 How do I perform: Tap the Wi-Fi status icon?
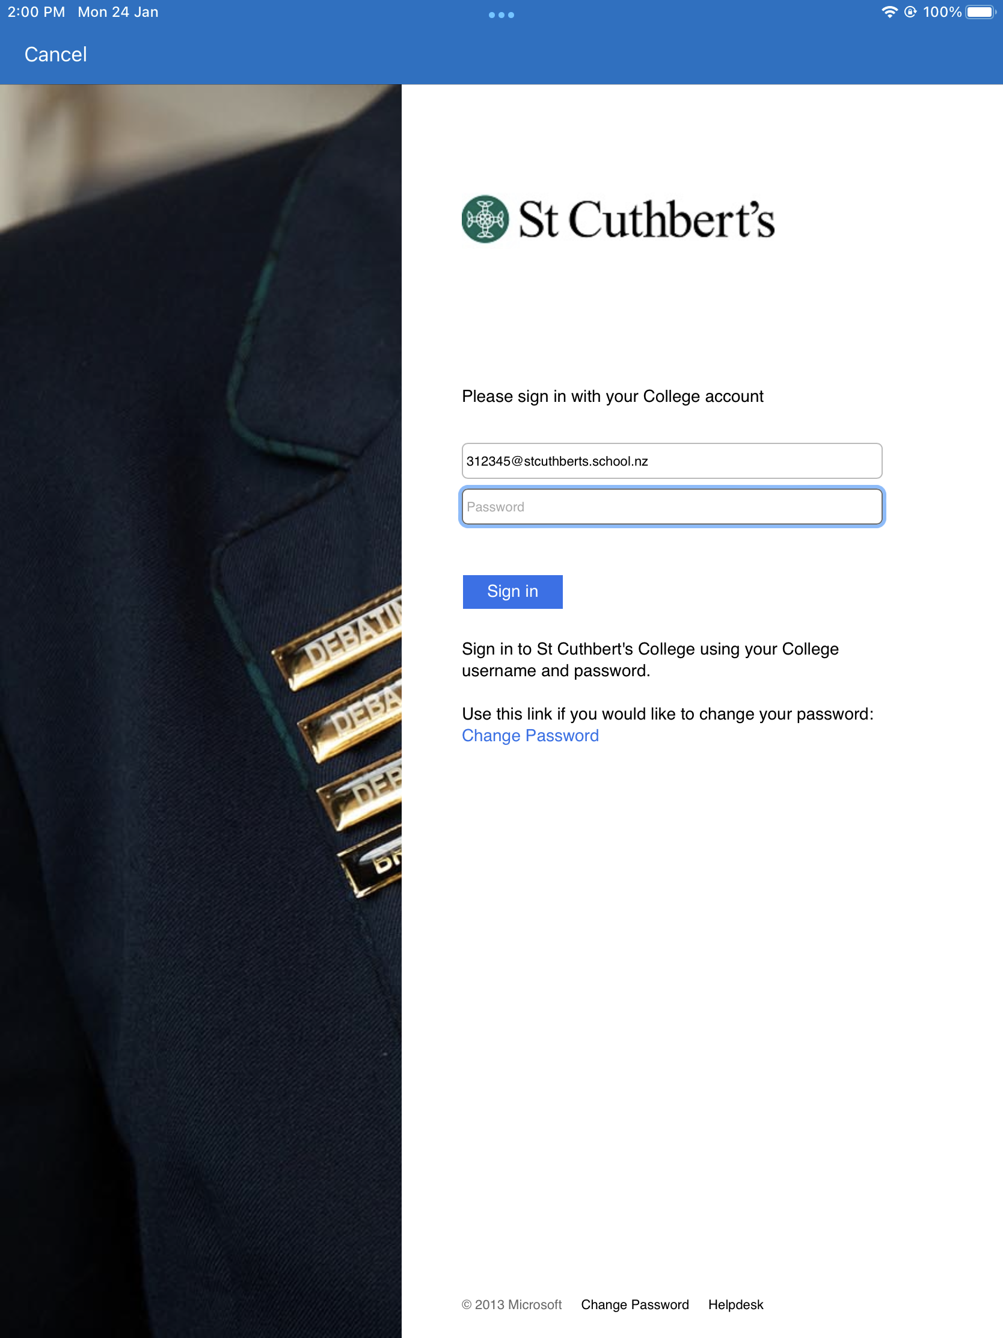[889, 12]
